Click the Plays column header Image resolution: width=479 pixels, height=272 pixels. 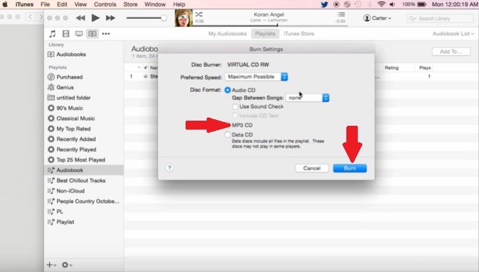tap(425, 68)
